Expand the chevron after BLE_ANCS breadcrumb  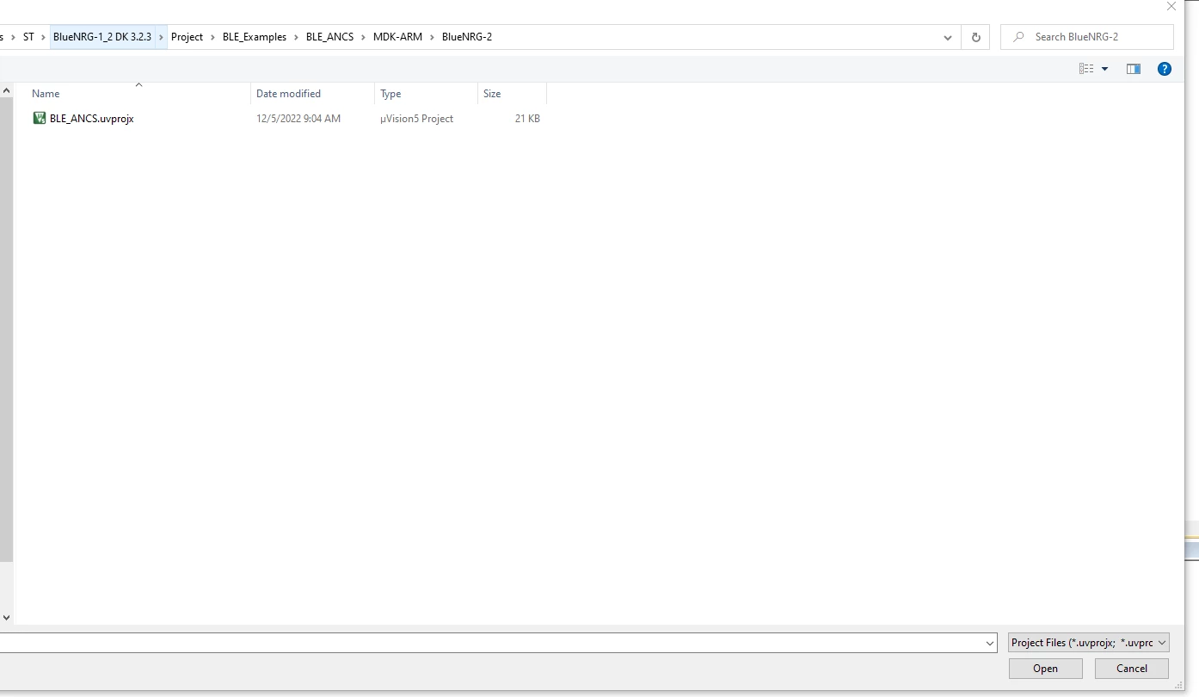pos(364,37)
